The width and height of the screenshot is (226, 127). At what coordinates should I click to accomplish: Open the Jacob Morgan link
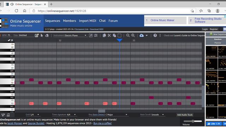15,123
